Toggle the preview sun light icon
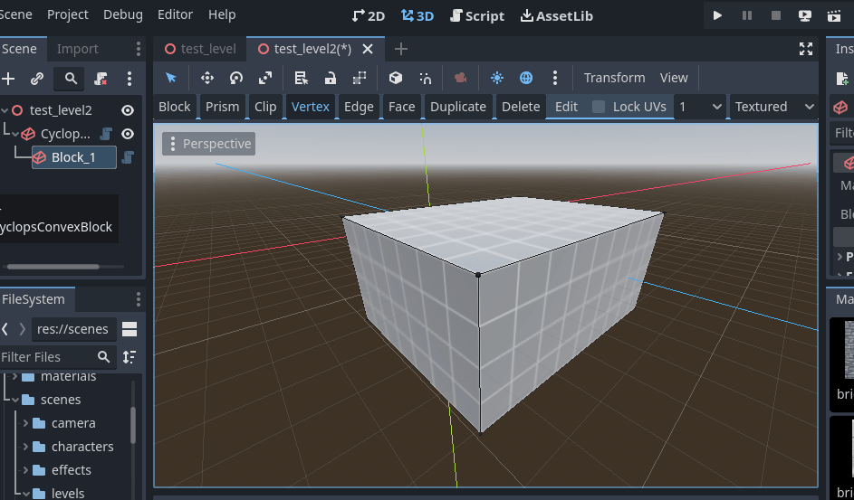 tap(496, 78)
